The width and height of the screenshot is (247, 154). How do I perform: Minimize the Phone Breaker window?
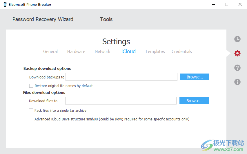point(214,4)
